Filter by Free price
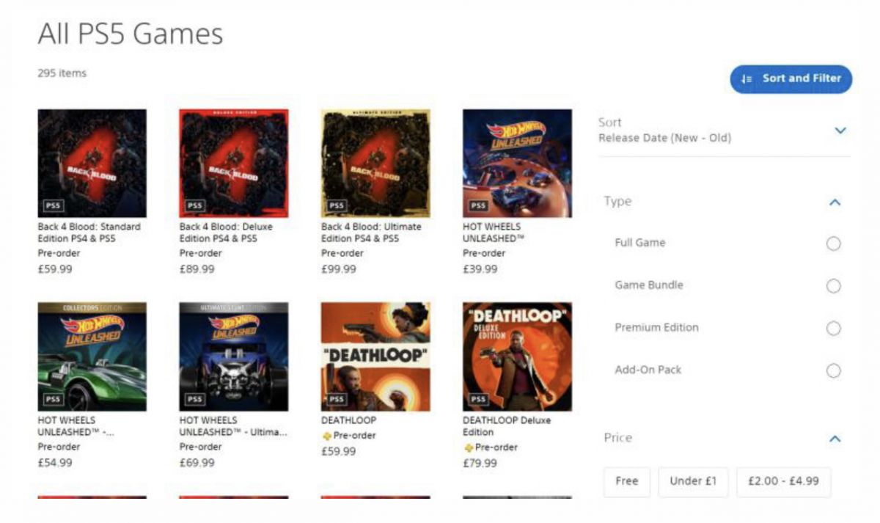Image resolution: width=880 pixels, height=523 pixels. 627,482
